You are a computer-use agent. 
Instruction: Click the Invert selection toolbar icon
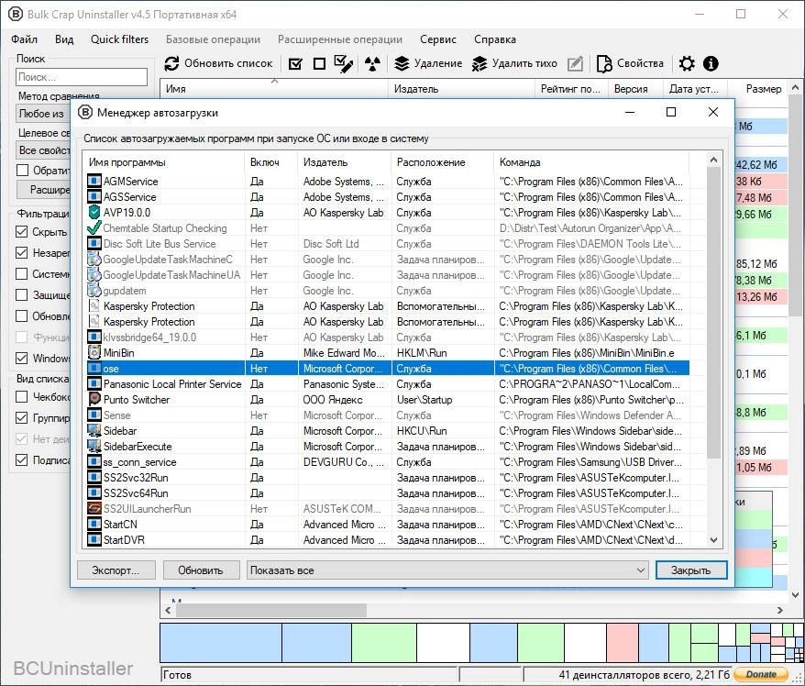344,63
